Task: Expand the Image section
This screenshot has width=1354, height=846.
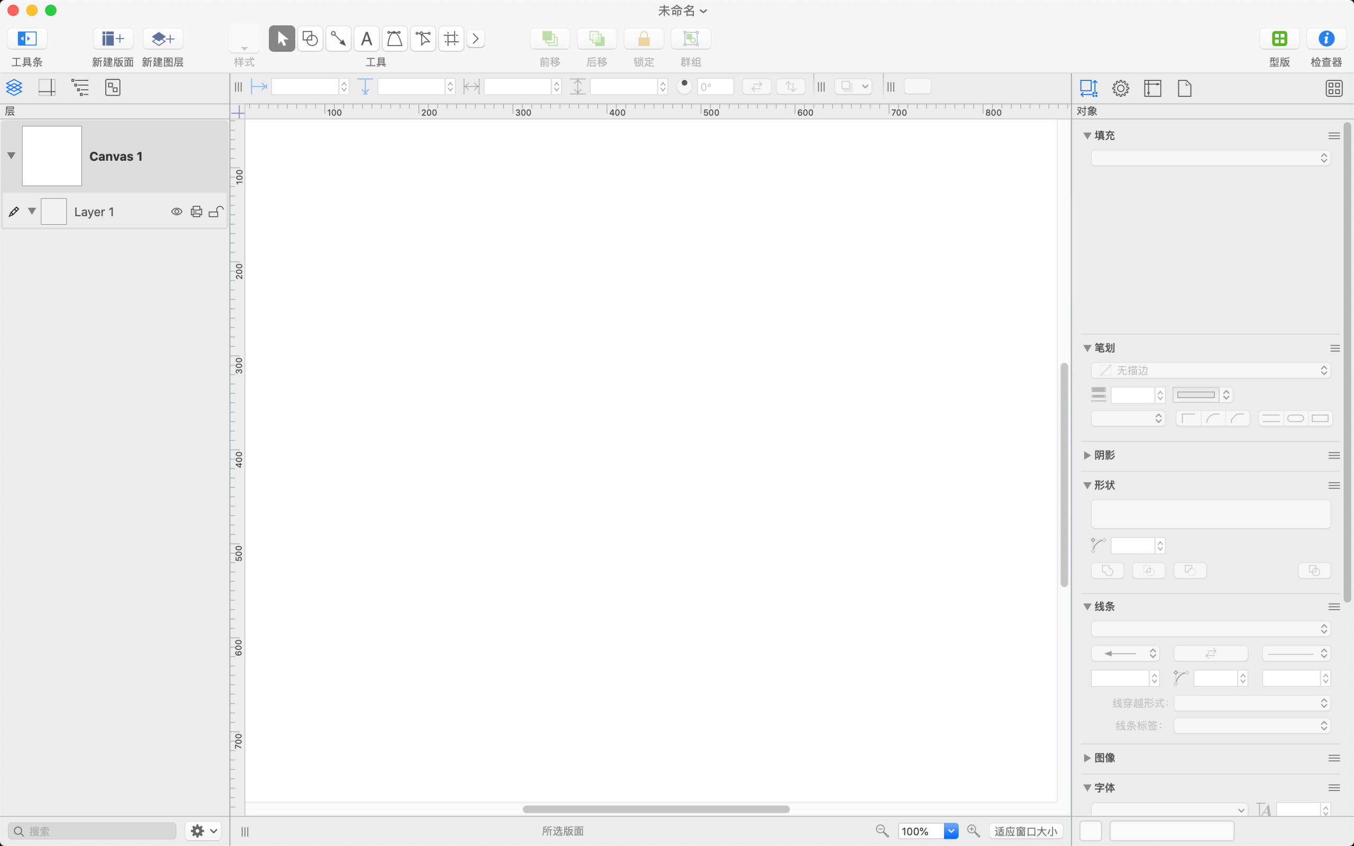Action: click(1087, 758)
